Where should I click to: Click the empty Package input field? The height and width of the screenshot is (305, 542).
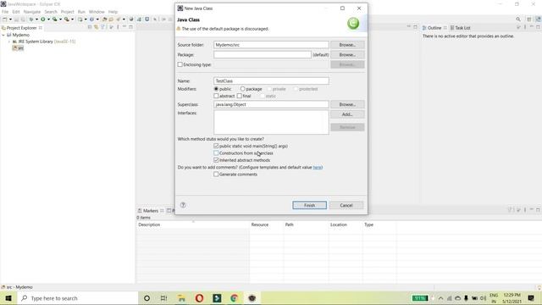(263, 54)
